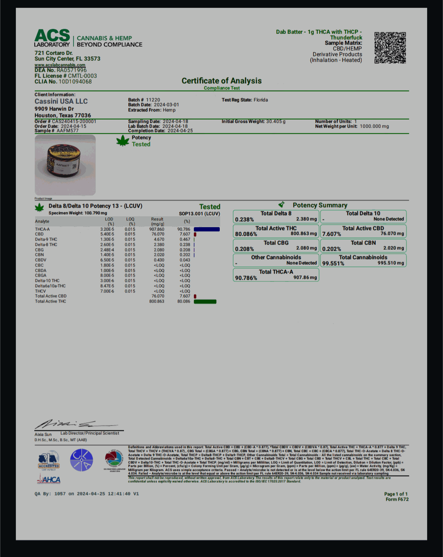Click the QA By 1057 timestamp line
The width and height of the screenshot is (443, 557).
coord(87,494)
